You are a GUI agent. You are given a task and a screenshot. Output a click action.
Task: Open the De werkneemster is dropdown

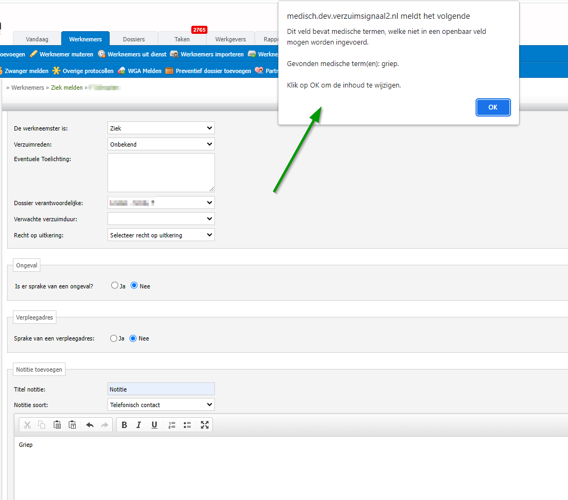click(161, 128)
